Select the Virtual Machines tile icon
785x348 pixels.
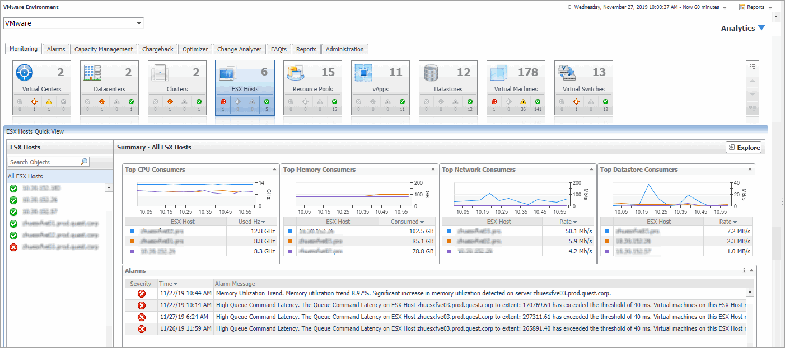[499, 73]
